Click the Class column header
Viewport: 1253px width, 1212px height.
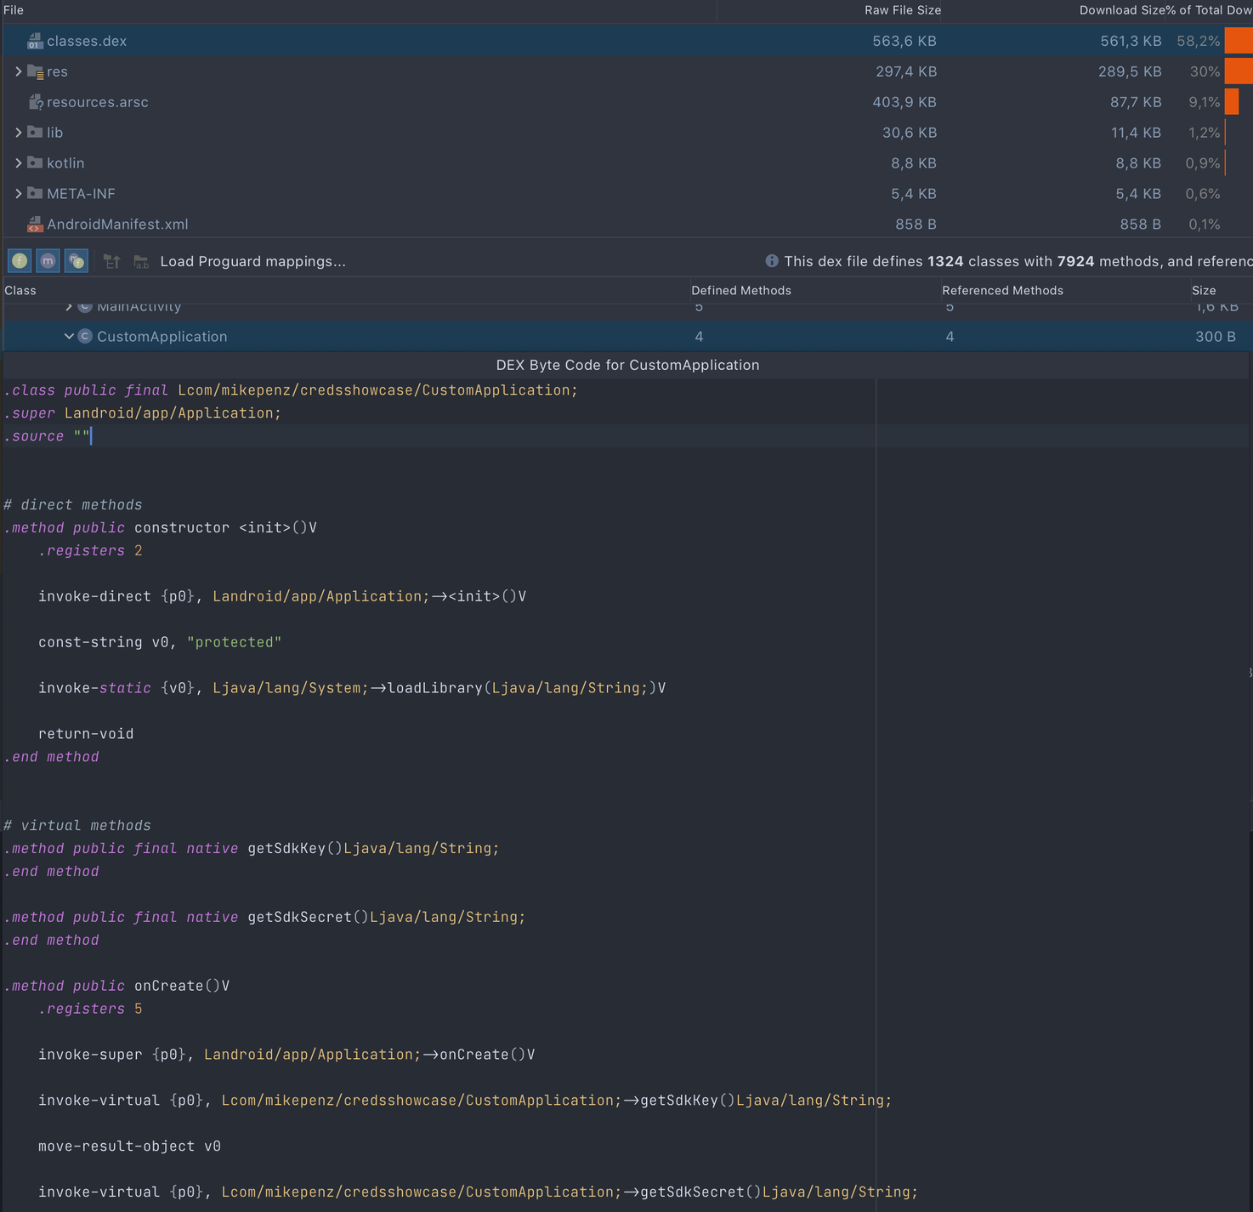pos(20,290)
